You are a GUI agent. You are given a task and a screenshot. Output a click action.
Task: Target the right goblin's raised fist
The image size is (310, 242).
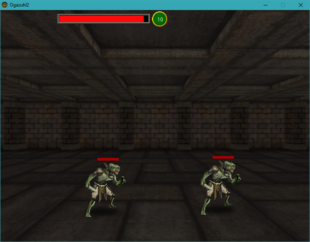tap(237, 178)
